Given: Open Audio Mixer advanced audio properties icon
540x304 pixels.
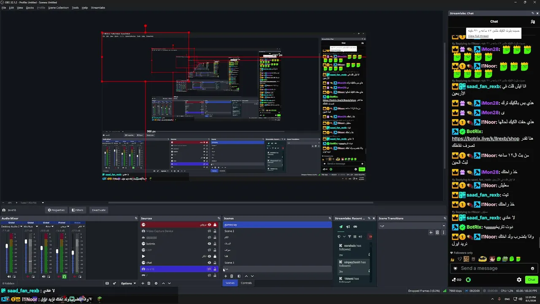Looking at the screenshot, I should [114, 283].
